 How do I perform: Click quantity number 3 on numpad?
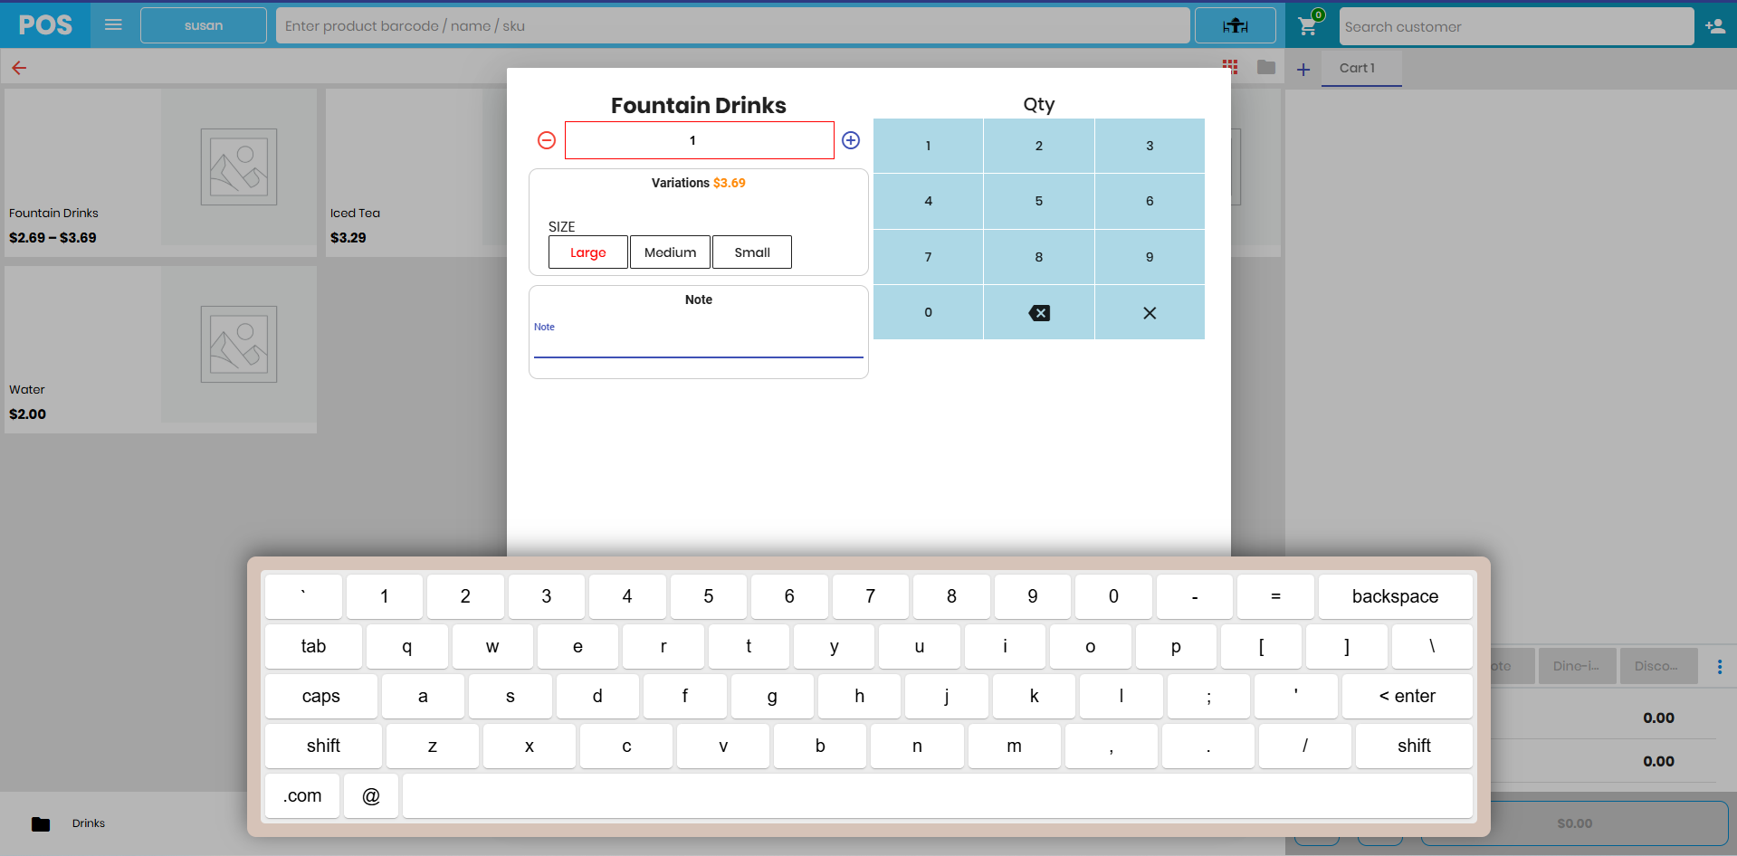tap(1150, 146)
